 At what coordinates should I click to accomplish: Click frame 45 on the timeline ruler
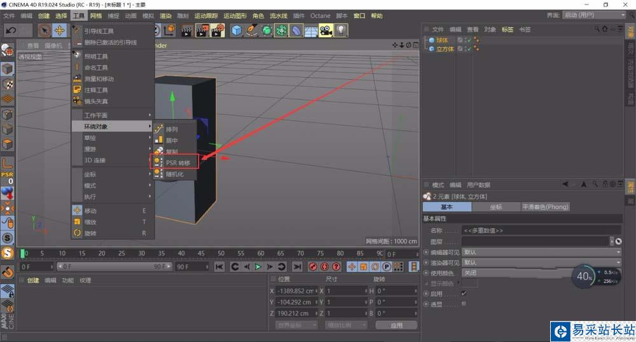tap(201, 253)
